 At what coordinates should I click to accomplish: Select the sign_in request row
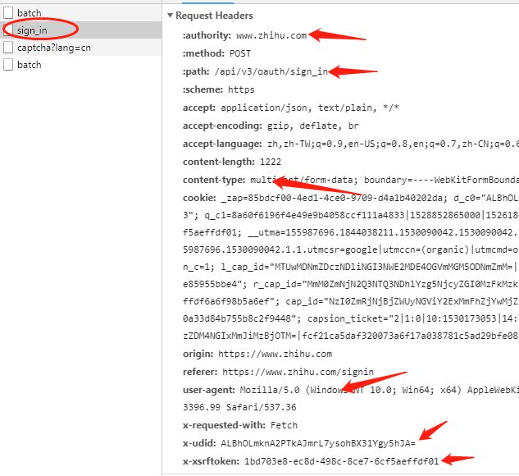point(81,30)
